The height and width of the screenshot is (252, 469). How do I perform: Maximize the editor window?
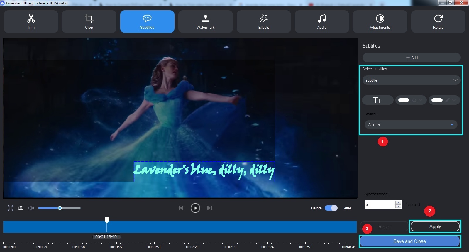pyautogui.click(x=450, y=3)
